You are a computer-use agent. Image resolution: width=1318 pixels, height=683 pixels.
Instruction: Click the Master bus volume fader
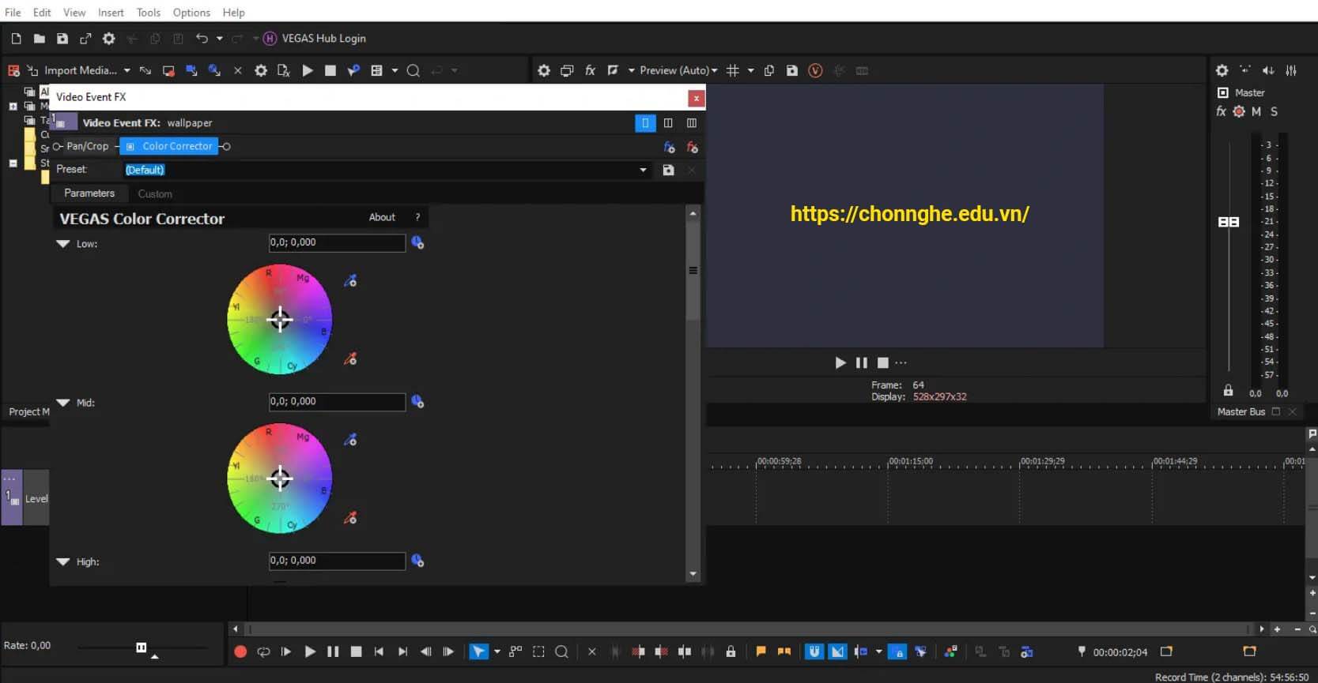coord(1229,222)
